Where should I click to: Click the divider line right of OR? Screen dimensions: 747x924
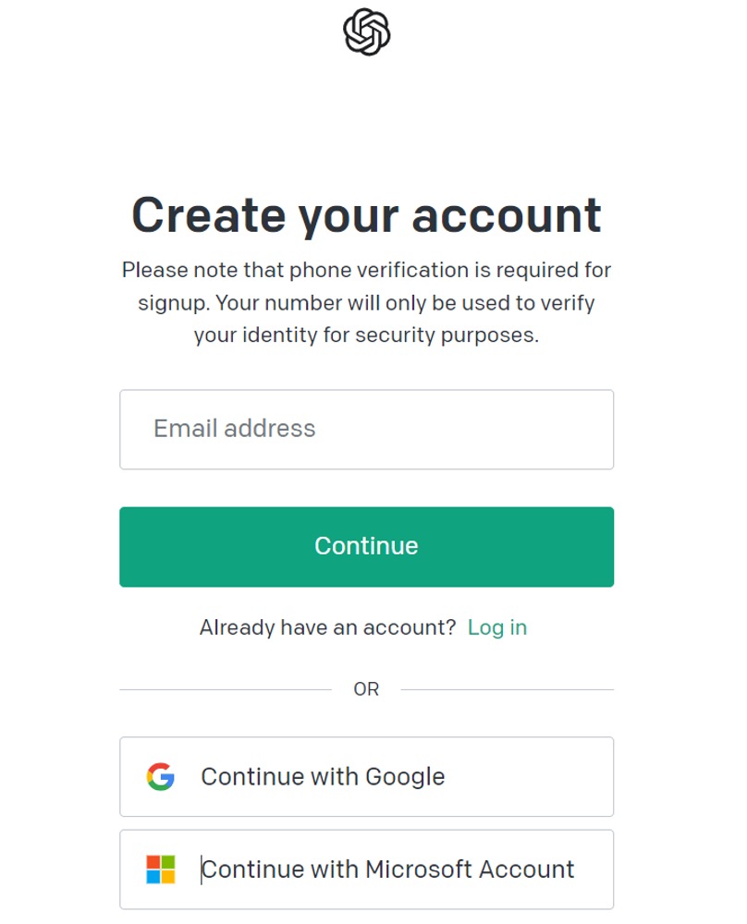click(507, 689)
